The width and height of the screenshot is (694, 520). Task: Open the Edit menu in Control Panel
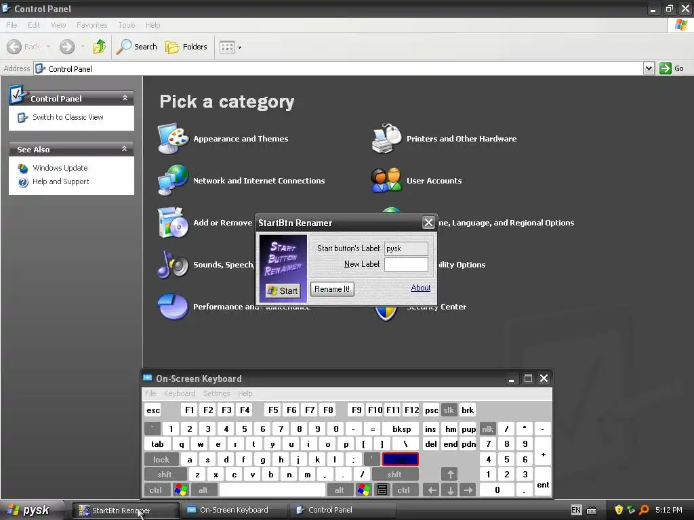(x=34, y=25)
